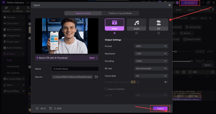Image resolution: width=216 pixels, height=114 pixels.
Task: Select Song under AI Music
Action: pyautogui.click(x=9, y=60)
